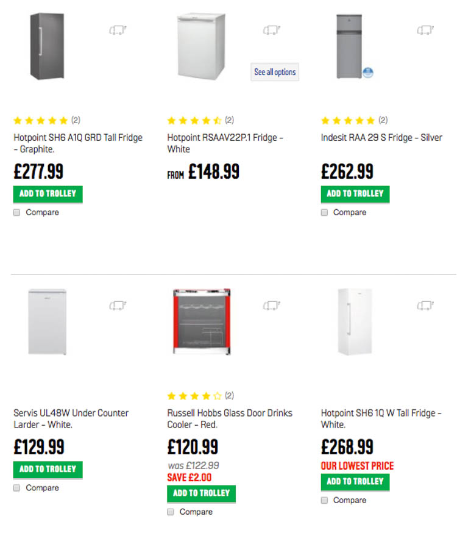Click delivery truck icon for Hotpoint RSAAV22P.1 Fridge
This screenshot has height=544, width=457.
pos(271,30)
